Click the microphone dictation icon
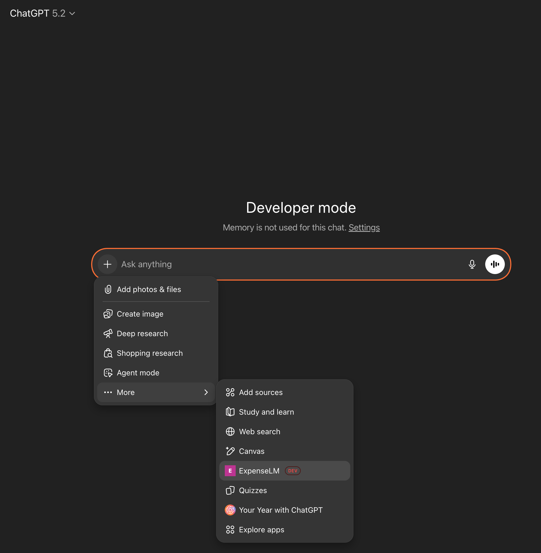The image size is (541, 553). point(472,264)
